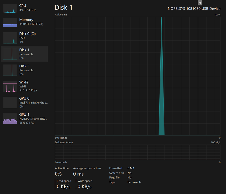This screenshot has width=226, height=194.
Task: Select Disk 1 Removable in sidebar
Action: pyautogui.click(x=24, y=54)
